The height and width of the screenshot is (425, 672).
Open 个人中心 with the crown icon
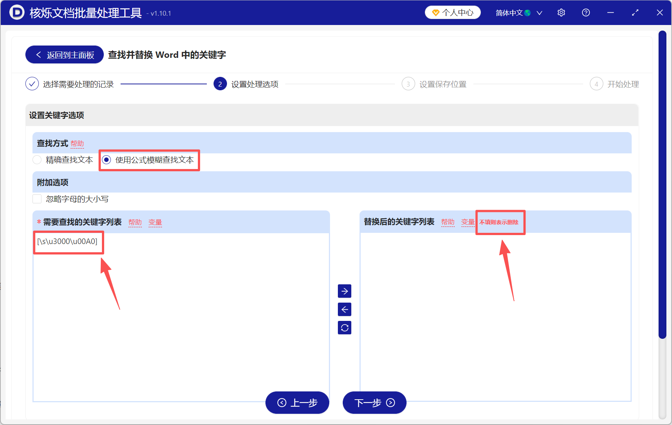tap(452, 12)
